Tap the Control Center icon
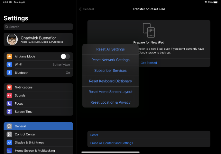Image resolution: width=221 pixels, height=154 pixels. tap(9, 134)
